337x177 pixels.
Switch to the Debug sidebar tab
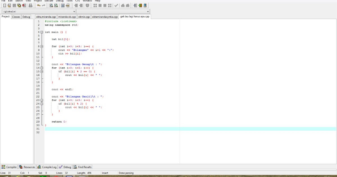(26, 17)
